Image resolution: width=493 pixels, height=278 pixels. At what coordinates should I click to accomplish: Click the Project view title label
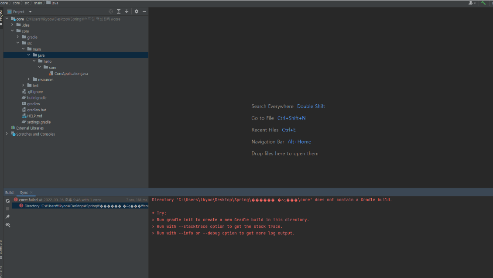pos(19,12)
